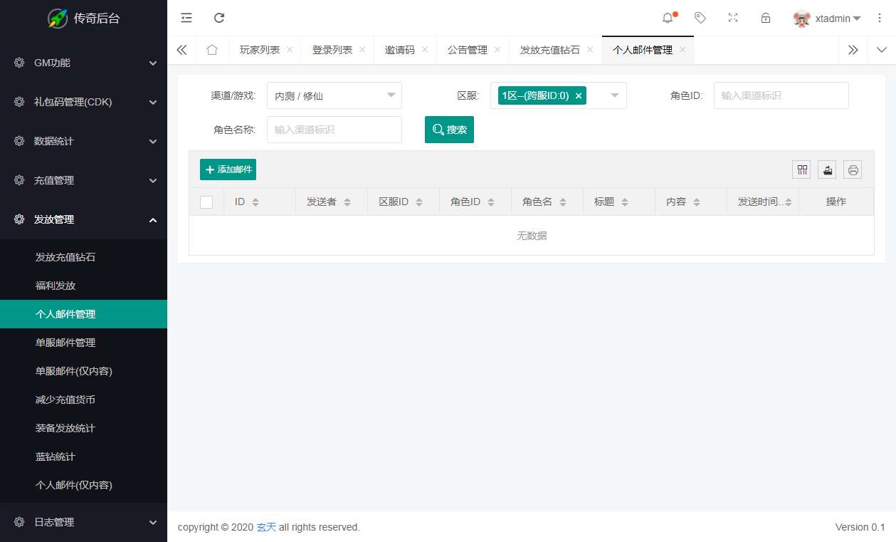Check the select-all checkbox in table header
896x542 pixels.
click(206, 202)
